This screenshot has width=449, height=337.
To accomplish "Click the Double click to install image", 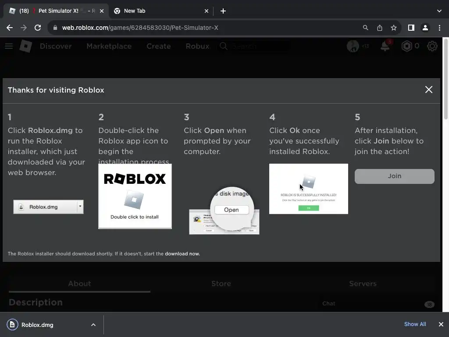I will pyautogui.click(x=135, y=196).
